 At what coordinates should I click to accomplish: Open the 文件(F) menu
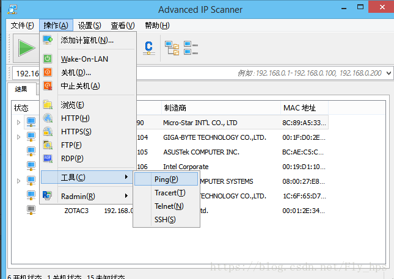tap(23, 26)
